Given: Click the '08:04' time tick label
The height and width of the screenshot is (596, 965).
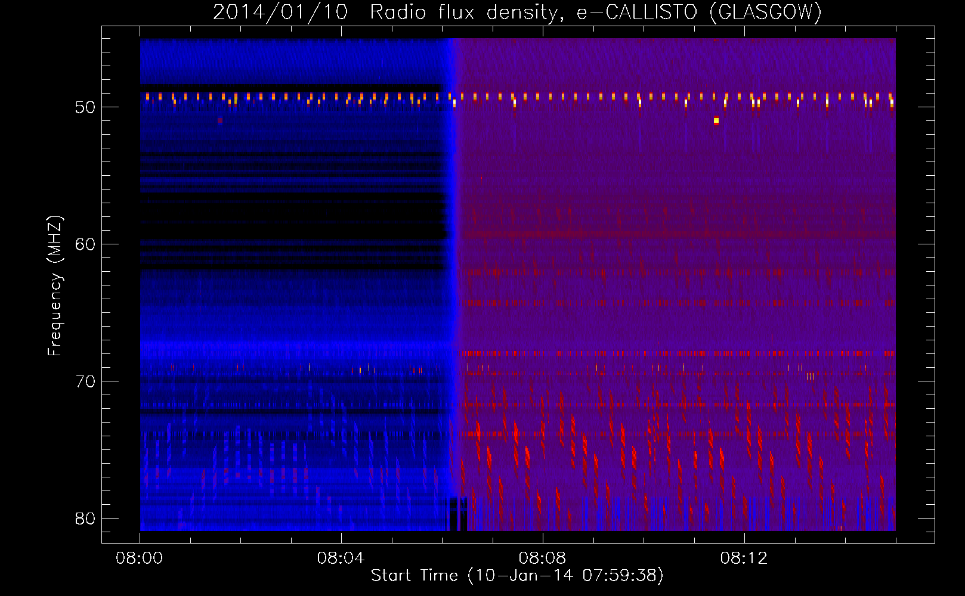Looking at the screenshot, I should 341,558.
